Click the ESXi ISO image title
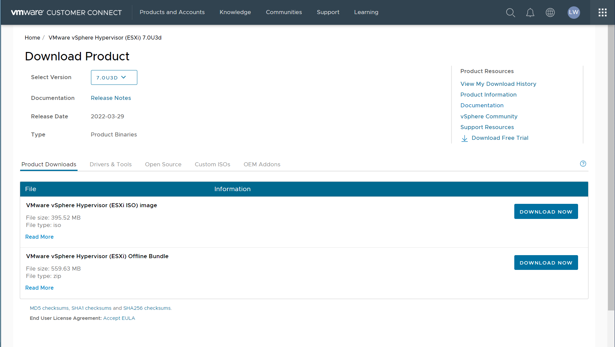This screenshot has height=347, width=615. (91, 205)
